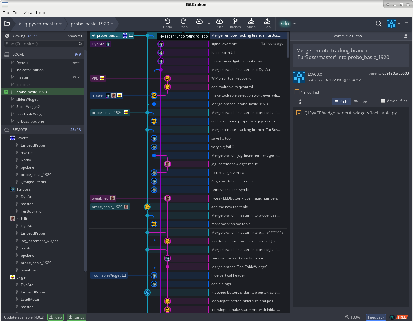Open the Help menu
413x321 pixels.
(x=40, y=13)
